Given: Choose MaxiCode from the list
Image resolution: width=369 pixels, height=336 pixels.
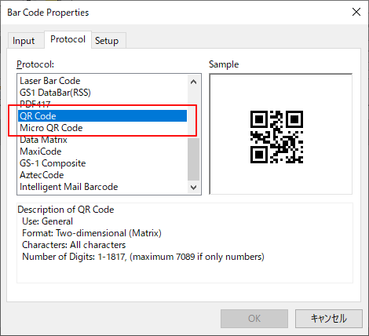Looking at the screenshot, I should (103, 152).
